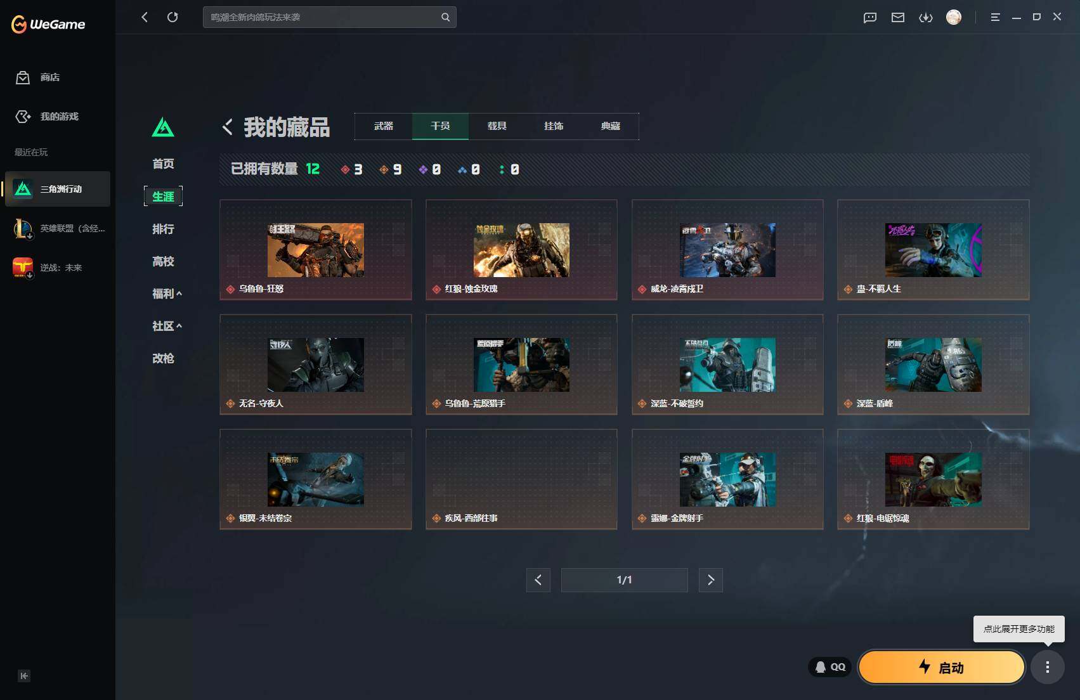Viewport: 1080px width, 700px height.
Task: Switch to the 挂饰 tab
Action: 554,126
